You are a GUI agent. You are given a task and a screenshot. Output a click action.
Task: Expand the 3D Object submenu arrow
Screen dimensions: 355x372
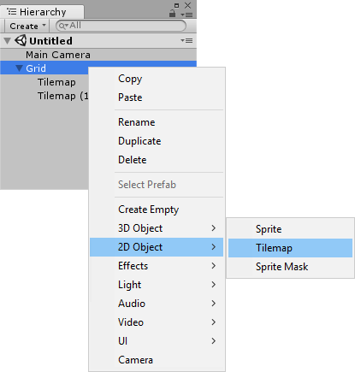[x=214, y=228]
